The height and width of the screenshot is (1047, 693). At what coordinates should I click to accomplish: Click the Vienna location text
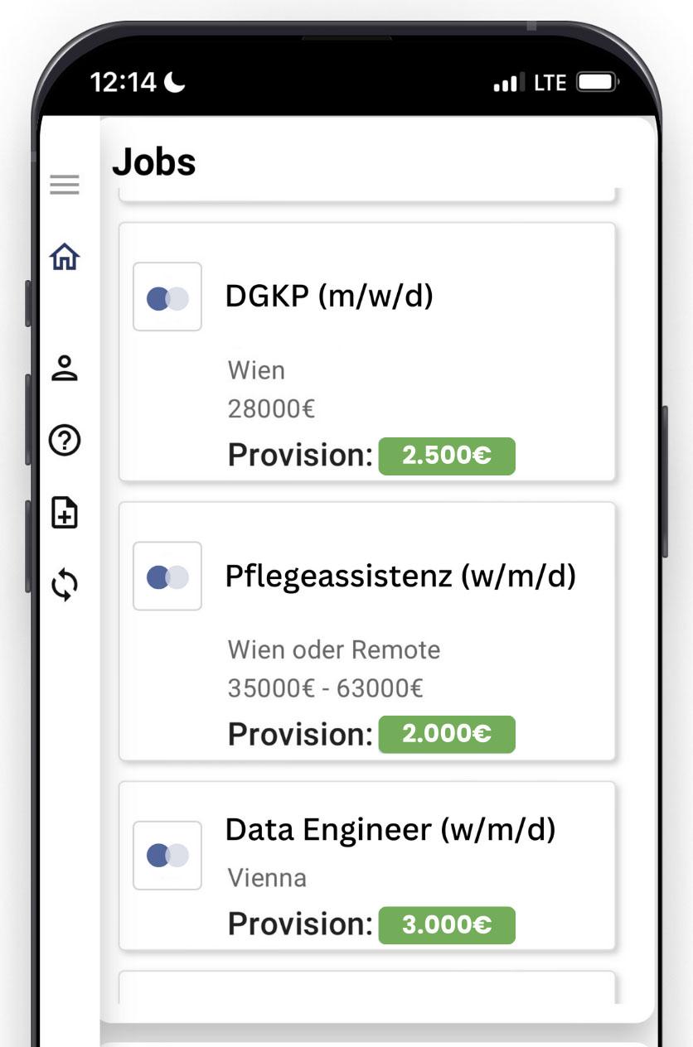coord(267,878)
